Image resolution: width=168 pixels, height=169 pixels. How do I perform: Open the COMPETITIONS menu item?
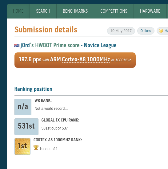114,11
